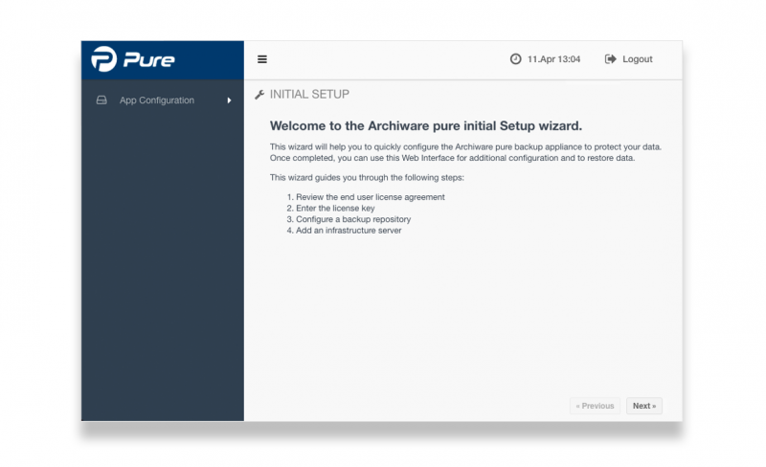The width and height of the screenshot is (766, 467).
Task: Click the App Configuration drive icon
Action: (x=101, y=100)
